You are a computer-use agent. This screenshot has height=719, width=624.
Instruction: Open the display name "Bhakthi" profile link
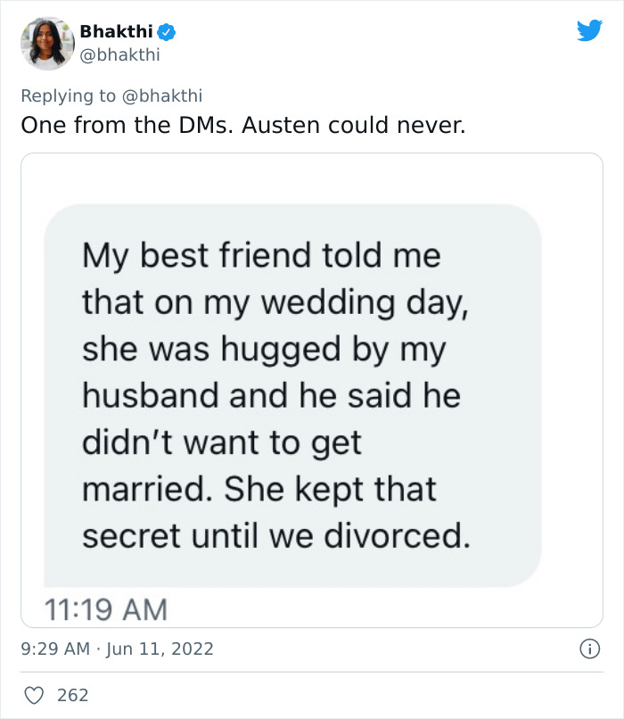[x=117, y=32]
